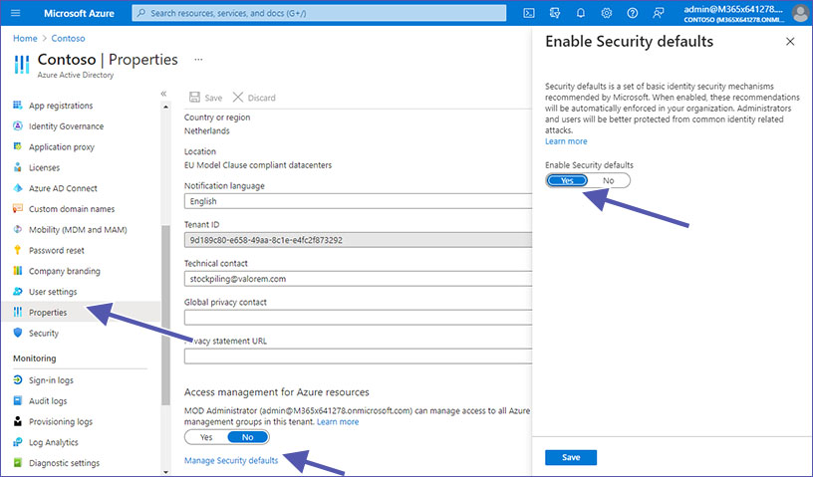
Task: Click the Security shield icon
Action: pyautogui.click(x=18, y=333)
